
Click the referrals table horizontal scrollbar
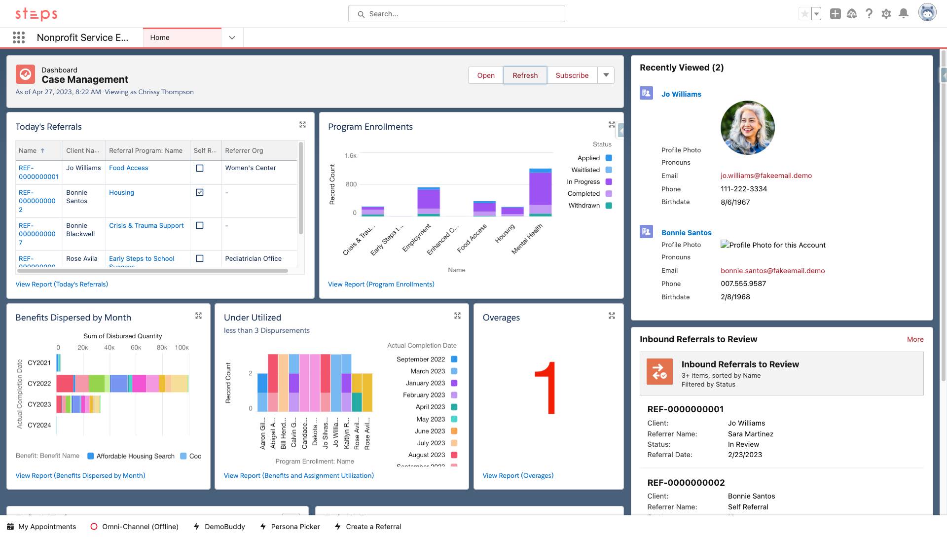(153, 270)
